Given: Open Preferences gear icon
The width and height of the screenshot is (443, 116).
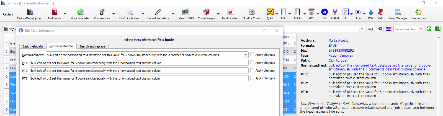Looking at the screenshot, I should click(x=102, y=12).
